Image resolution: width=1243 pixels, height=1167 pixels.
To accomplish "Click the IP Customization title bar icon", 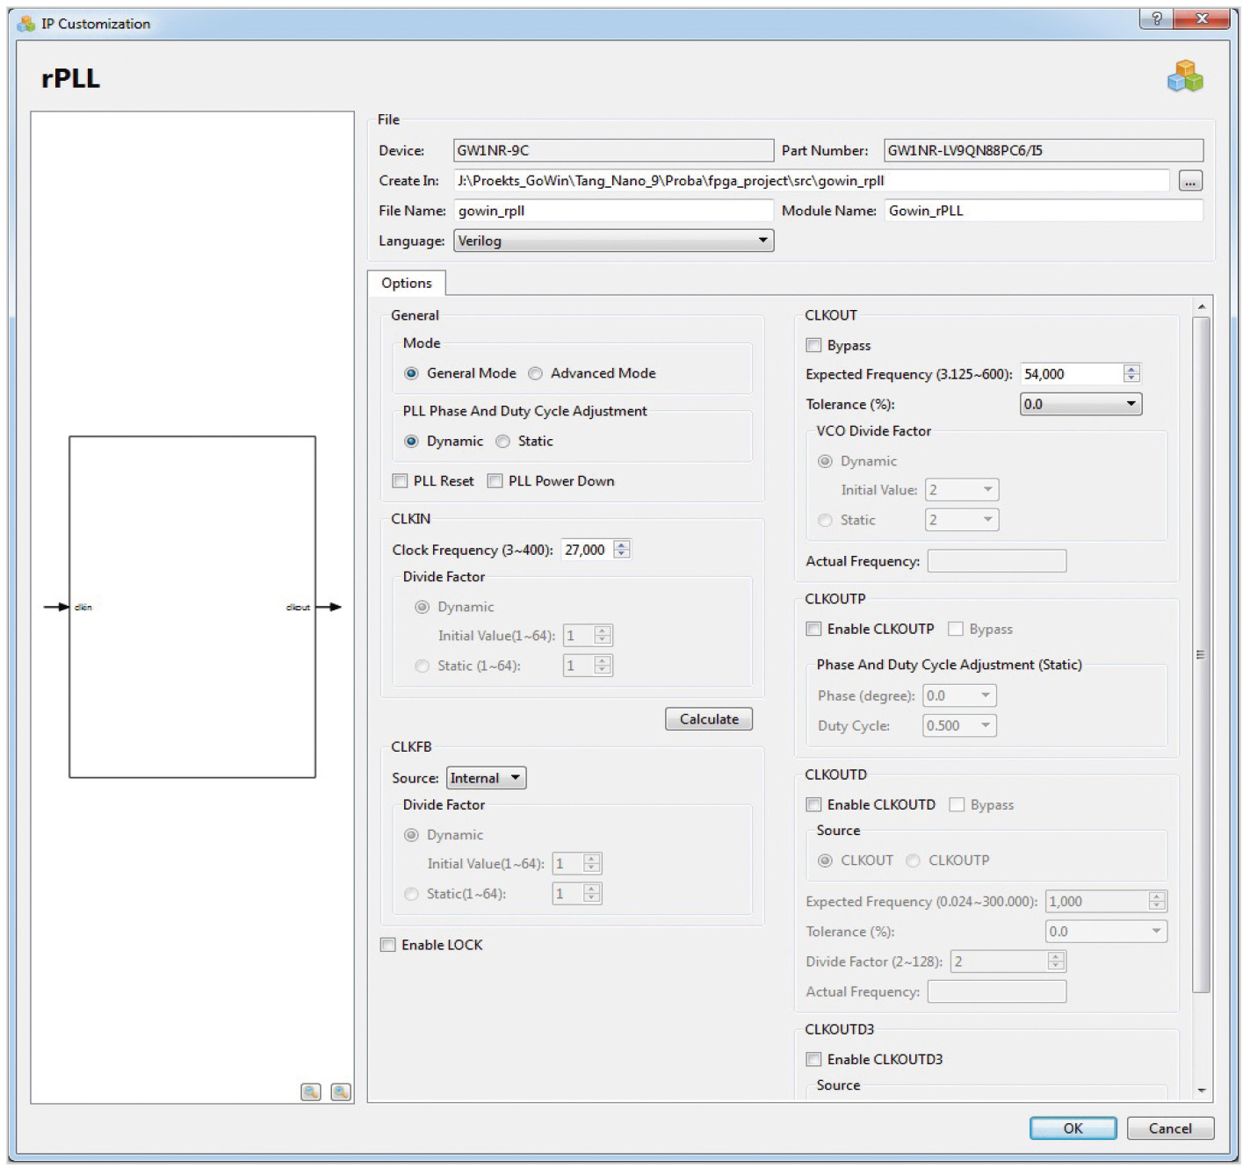I will tap(25, 24).
